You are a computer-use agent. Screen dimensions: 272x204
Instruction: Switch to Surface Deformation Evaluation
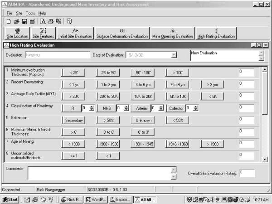tap(122, 33)
